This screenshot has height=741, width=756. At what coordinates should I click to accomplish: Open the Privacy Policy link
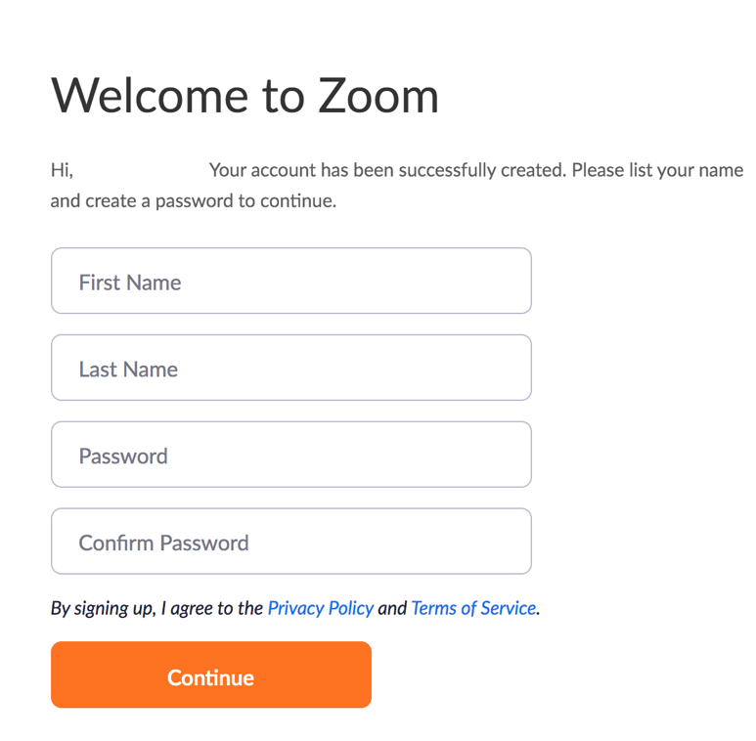coord(320,608)
